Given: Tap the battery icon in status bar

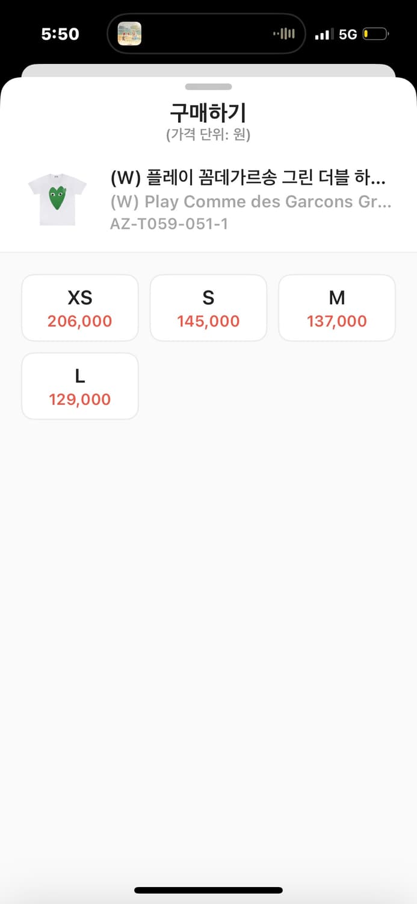Looking at the screenshot, I should (376, 34).
